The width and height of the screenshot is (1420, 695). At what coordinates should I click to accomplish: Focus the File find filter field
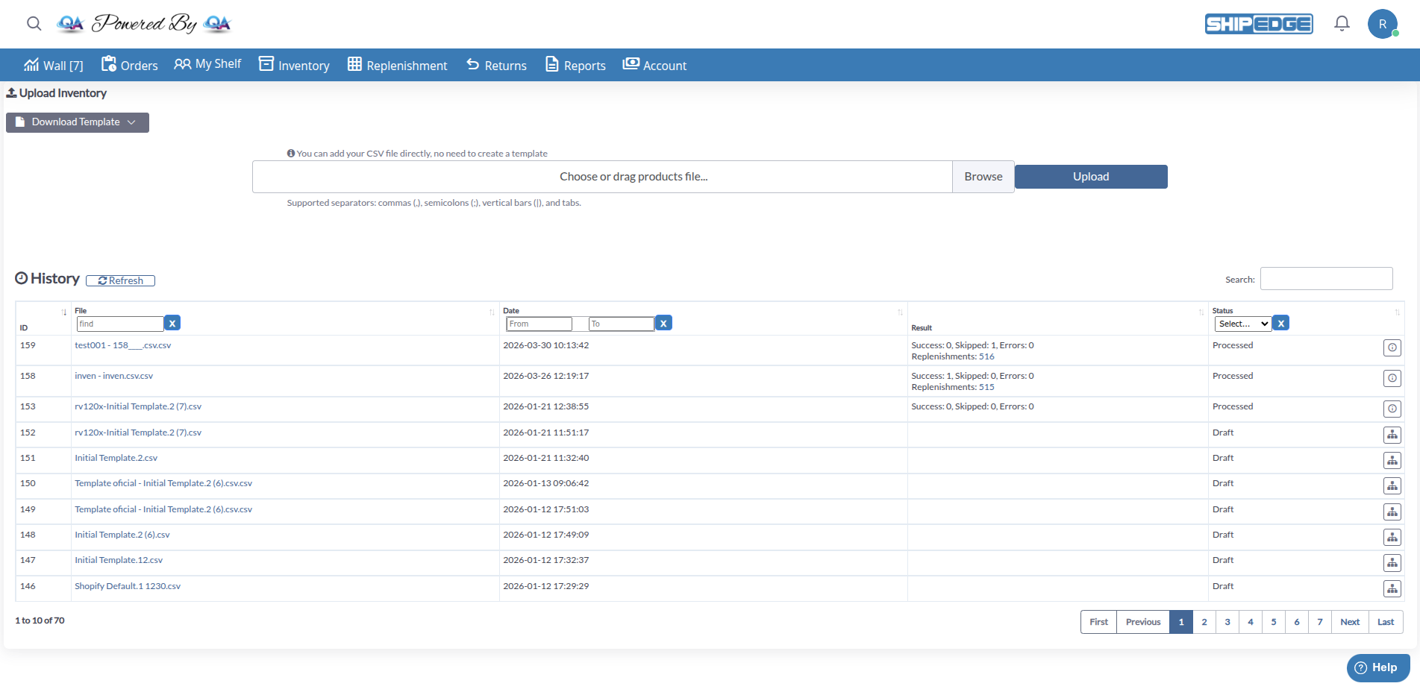tap(120, 324)
